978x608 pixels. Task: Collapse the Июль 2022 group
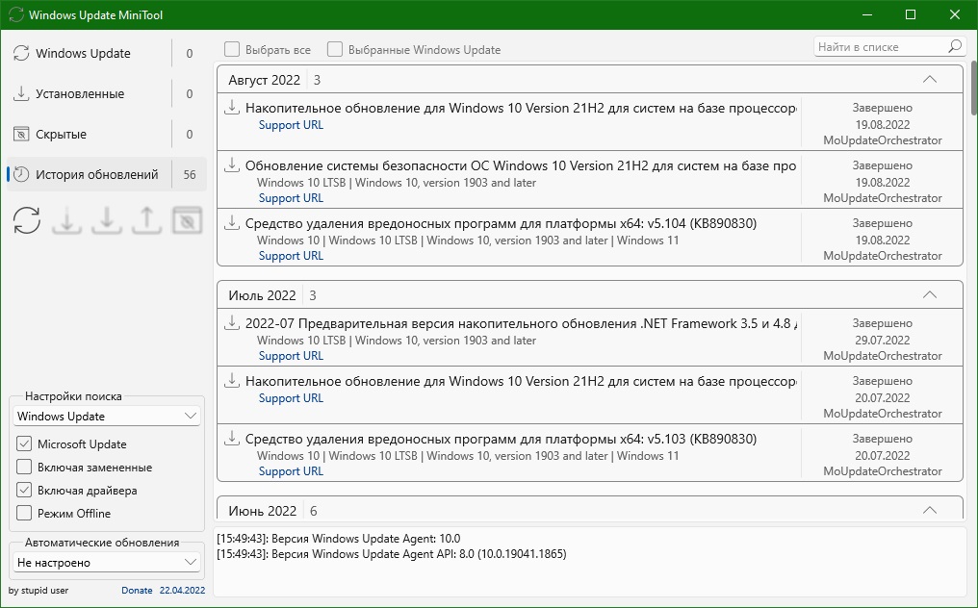tap(929, 295)
